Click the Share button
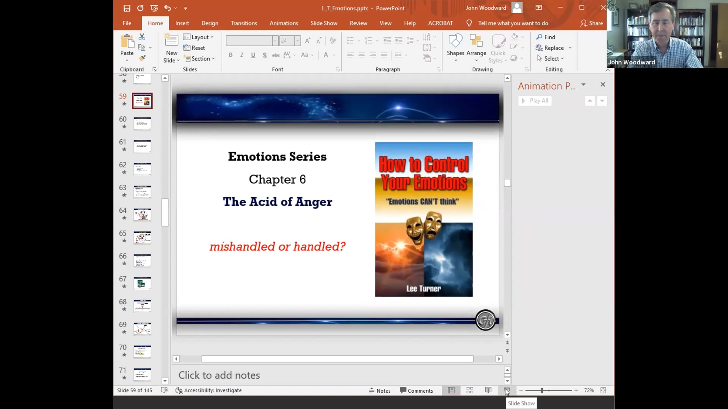The width and height of the screenshot is (728, 409). (591, 23)
